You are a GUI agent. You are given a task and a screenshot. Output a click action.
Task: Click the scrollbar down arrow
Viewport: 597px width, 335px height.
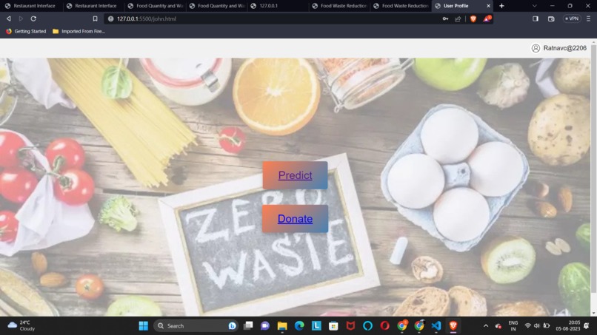pyautogui.click(x=593, y=314)
